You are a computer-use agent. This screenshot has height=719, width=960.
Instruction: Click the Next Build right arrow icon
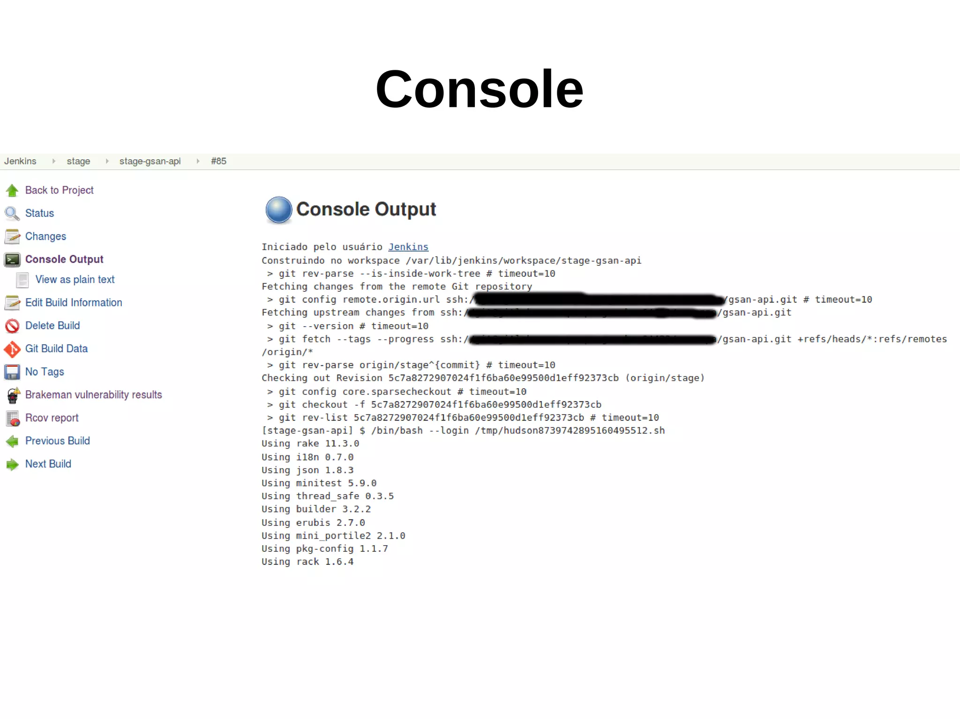point(12,464)
